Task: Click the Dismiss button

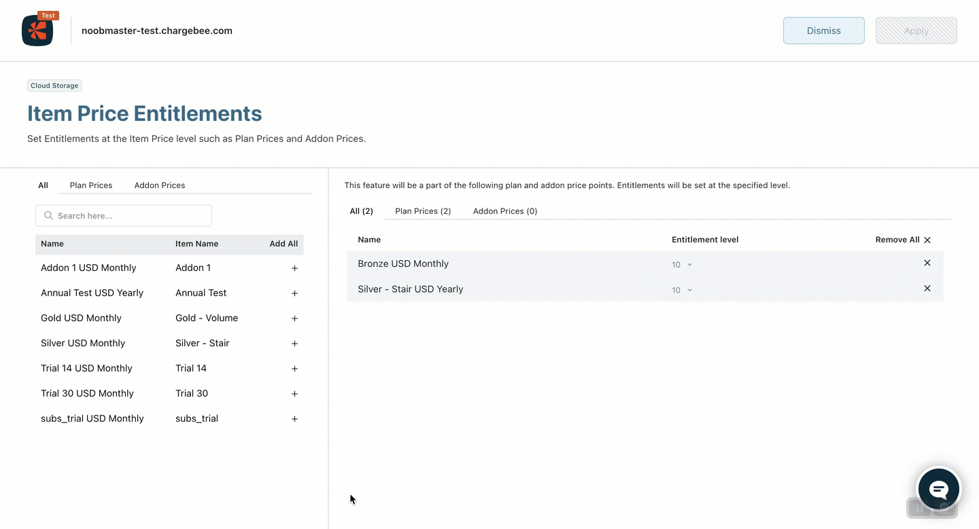Action: tap(823, 31)
